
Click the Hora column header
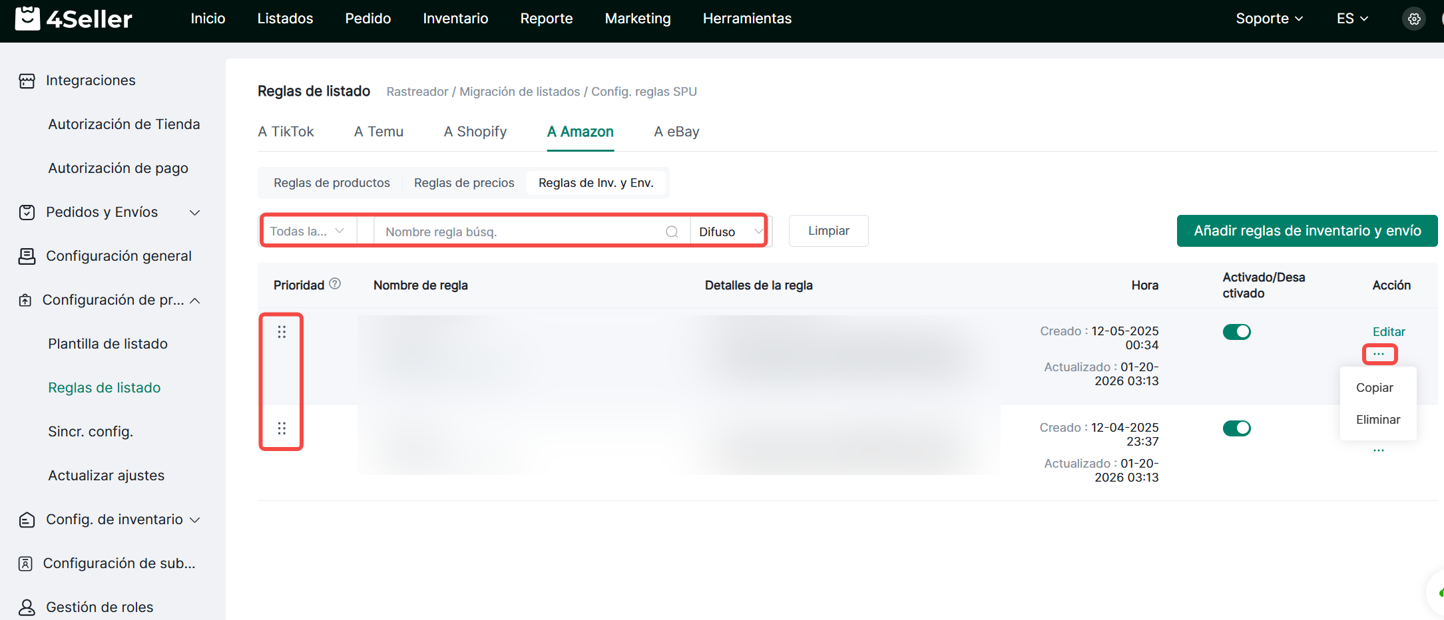click(1145, 285)
